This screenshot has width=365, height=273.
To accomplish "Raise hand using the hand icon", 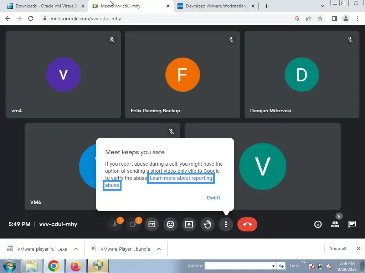I will click(x=207, y=224).
